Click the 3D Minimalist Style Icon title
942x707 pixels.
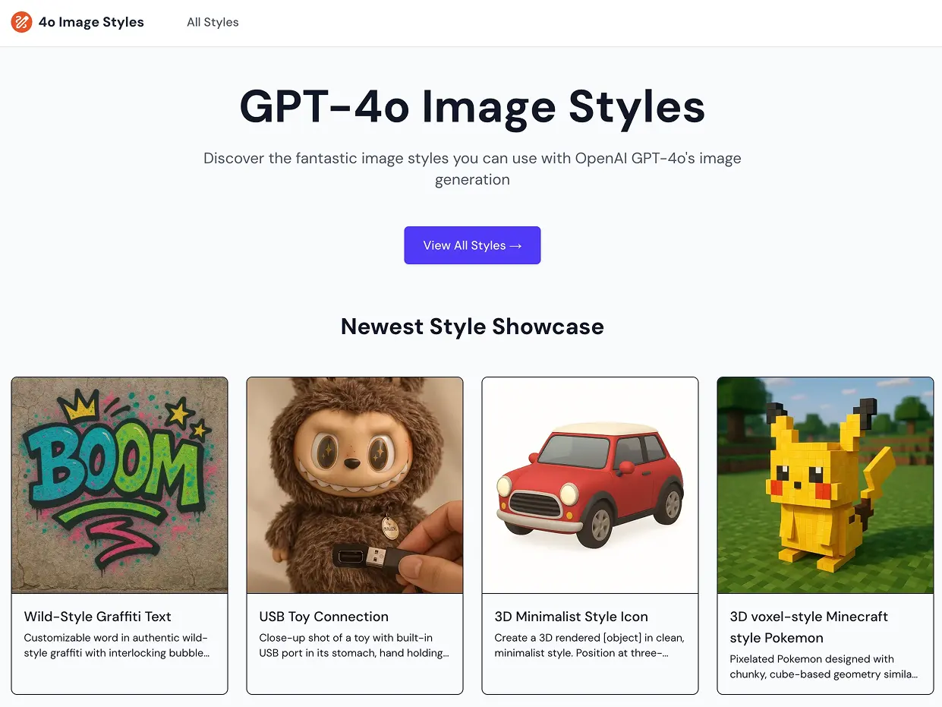[572, 617]
